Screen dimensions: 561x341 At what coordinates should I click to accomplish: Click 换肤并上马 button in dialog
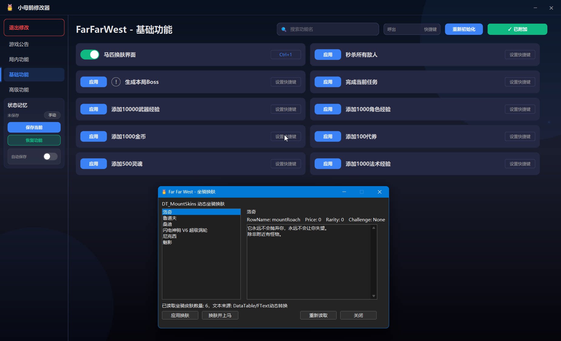pyautogui.click(x=220, y=315)
